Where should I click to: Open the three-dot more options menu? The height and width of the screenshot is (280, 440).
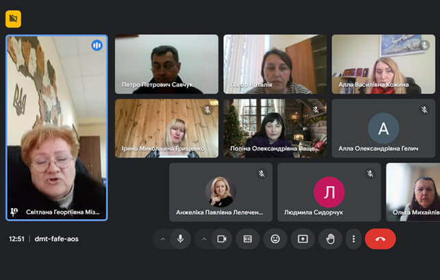click(x=354, y=239)
